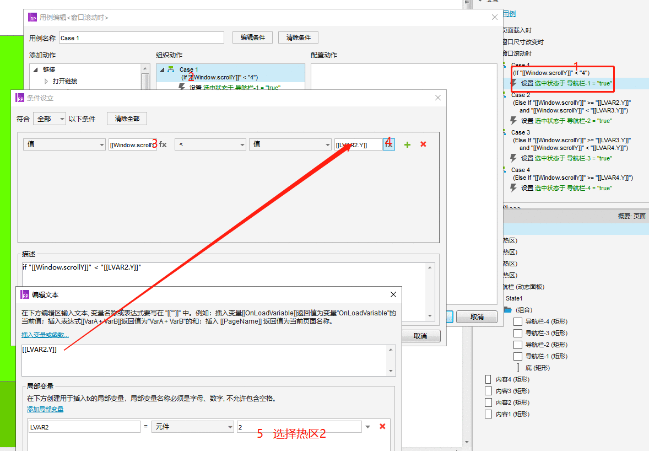
Task: Click the 清除全部 button
Action: (x=127, y=119)
